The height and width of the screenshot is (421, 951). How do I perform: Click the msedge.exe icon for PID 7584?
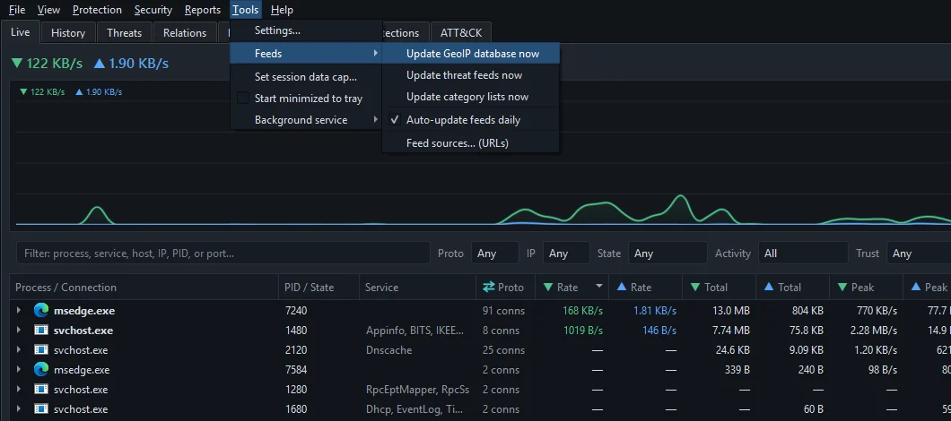41,370
